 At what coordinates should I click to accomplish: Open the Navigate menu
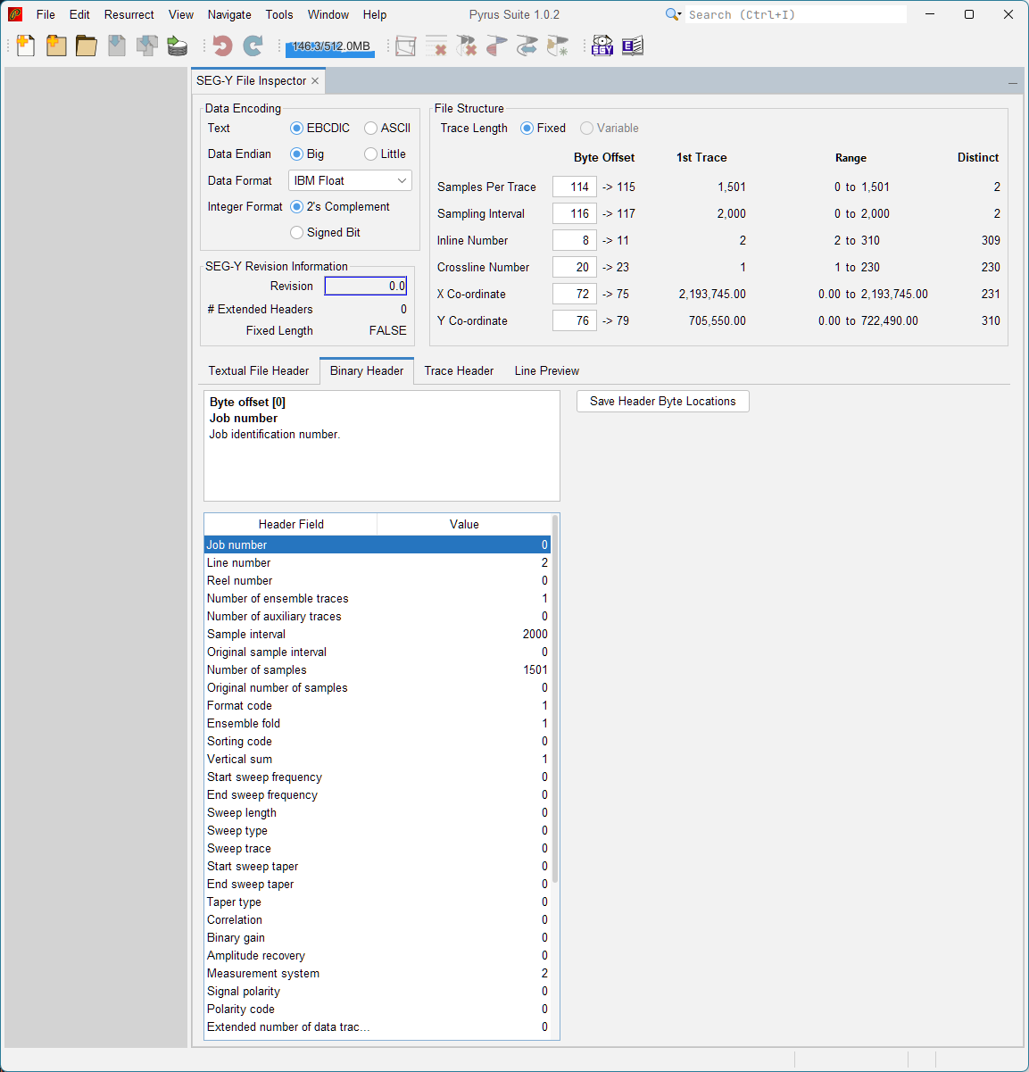tap(229, 14)
